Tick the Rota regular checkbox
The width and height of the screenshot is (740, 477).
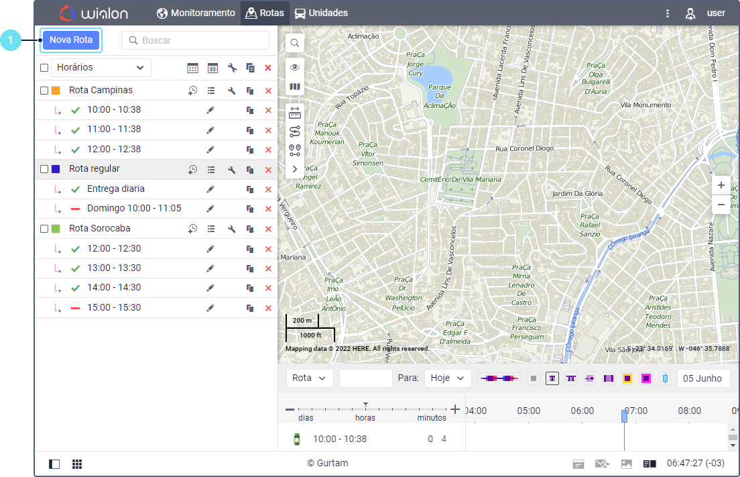pyautogui.click(x=44, y=170)
